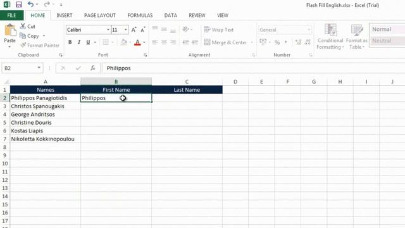Open the font size dropdown
405x228 pixels.
click(x=125, y=30)
